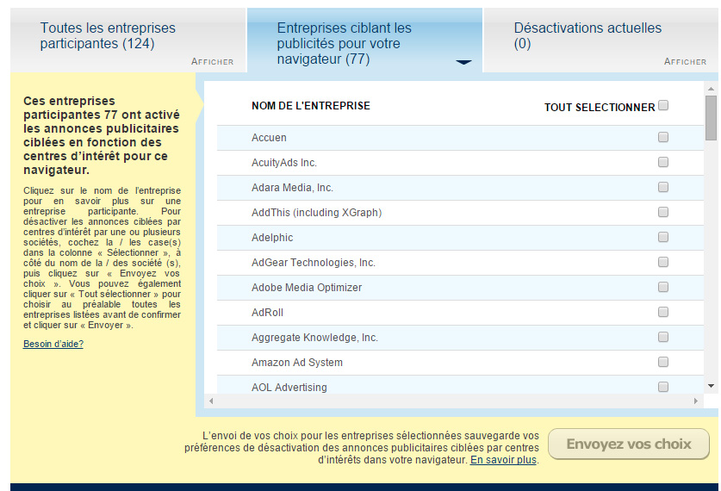Screen dimensions: 721x491
Task: Open the Amazon Ad System entry
Action: (x=297, y=363)
